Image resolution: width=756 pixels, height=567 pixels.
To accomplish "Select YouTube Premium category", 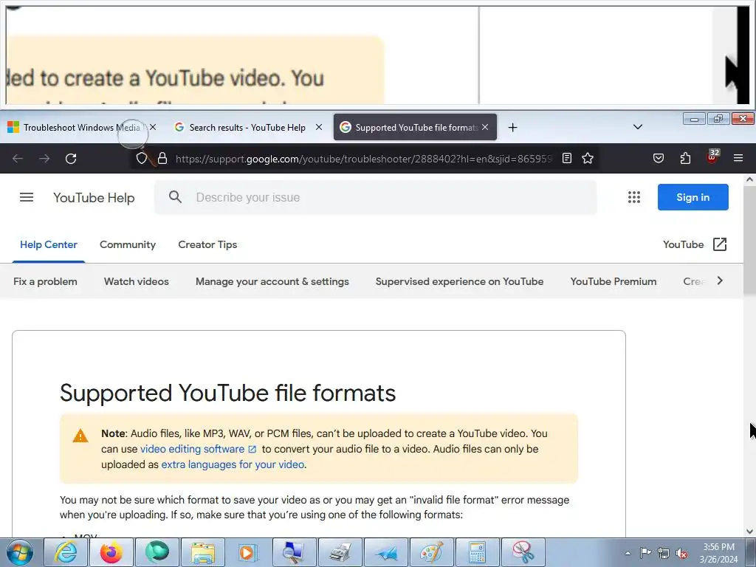I will [614, 281].
